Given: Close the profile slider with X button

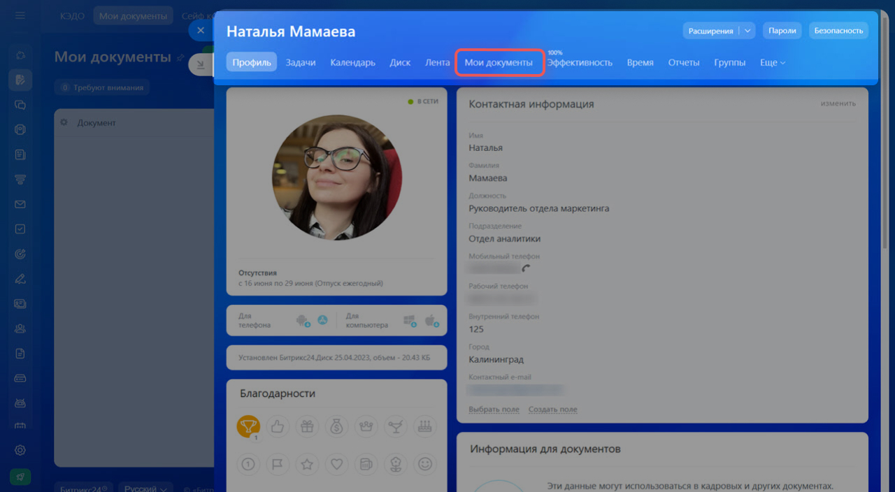Looking at the screenshot, I should click(x=201, y=30).
